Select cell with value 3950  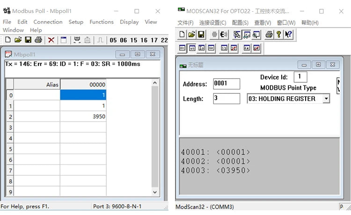[83, 116]
